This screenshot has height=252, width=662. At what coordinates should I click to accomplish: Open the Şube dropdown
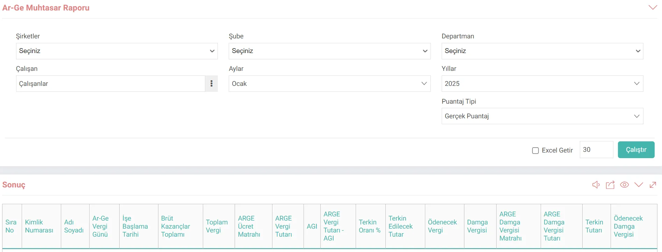click(329, 51)
